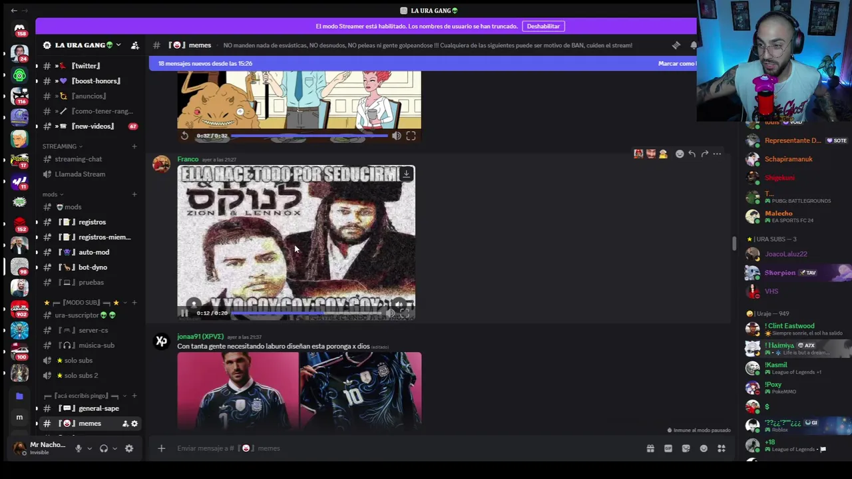Open the blue folder in server list
Screen dimensions: 852x479
pos(19,396)
